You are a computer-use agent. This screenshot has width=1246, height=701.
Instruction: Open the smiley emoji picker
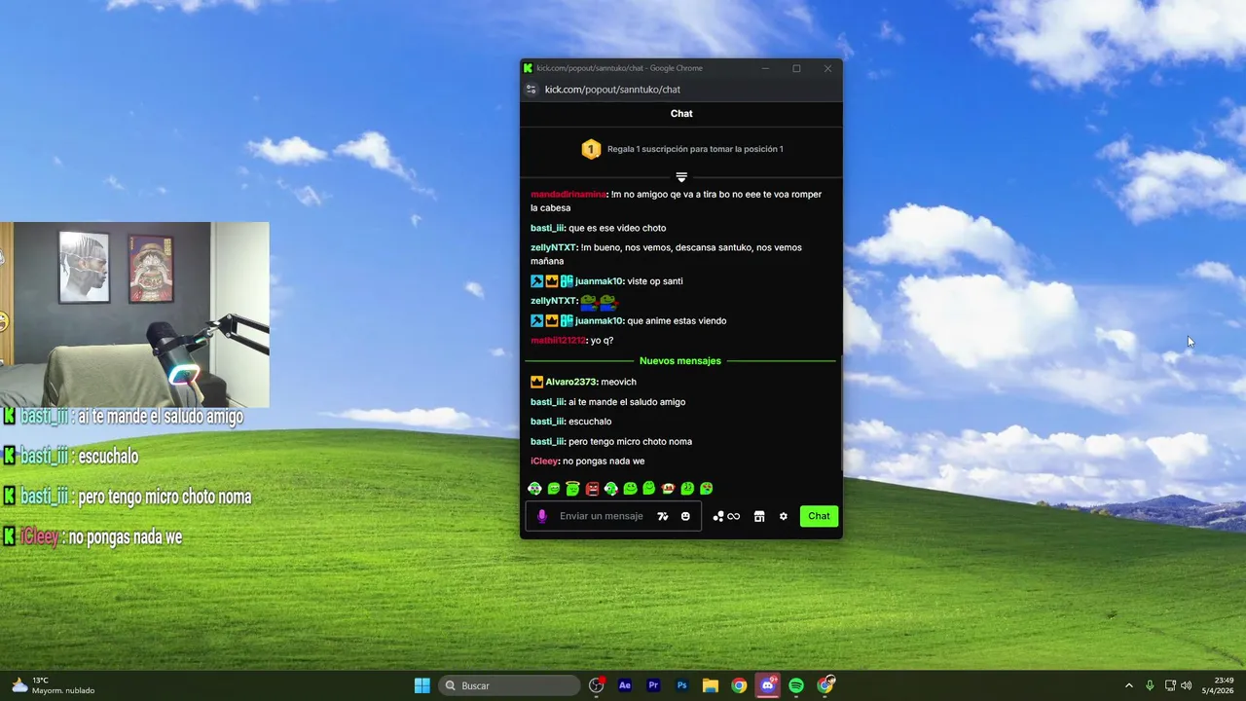coord(685,516)
